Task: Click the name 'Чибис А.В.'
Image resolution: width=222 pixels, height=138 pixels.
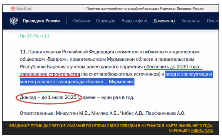Action: [132, 113]
